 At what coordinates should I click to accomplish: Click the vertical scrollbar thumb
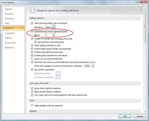point(145,26)
